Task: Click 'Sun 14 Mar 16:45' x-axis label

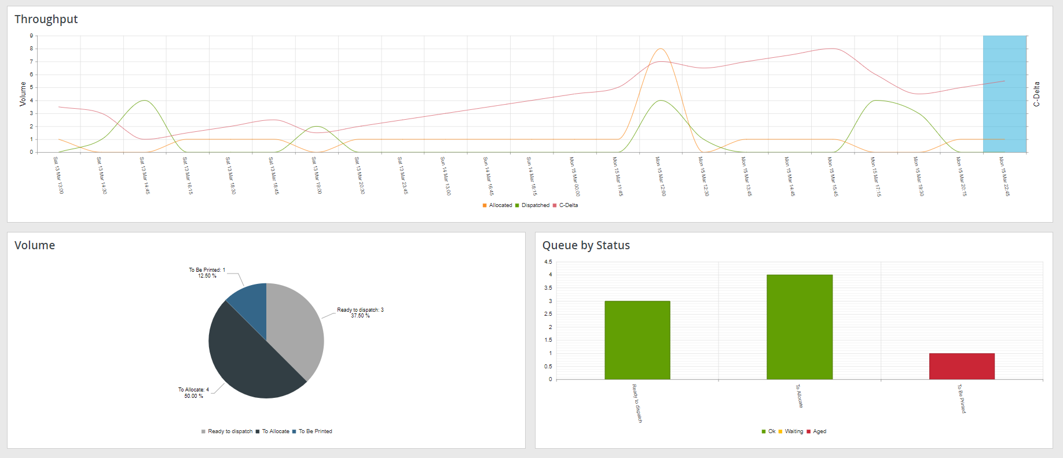Action: (489, 176)
